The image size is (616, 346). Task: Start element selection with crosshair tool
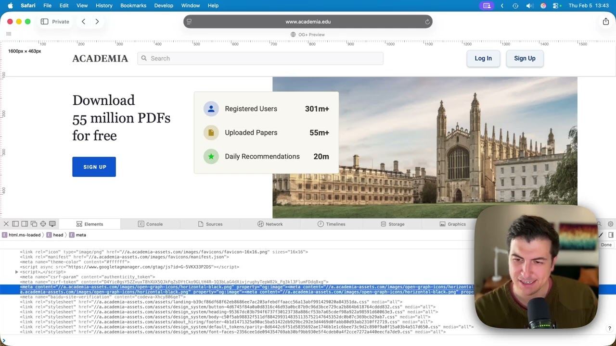(x=43, y=224)
